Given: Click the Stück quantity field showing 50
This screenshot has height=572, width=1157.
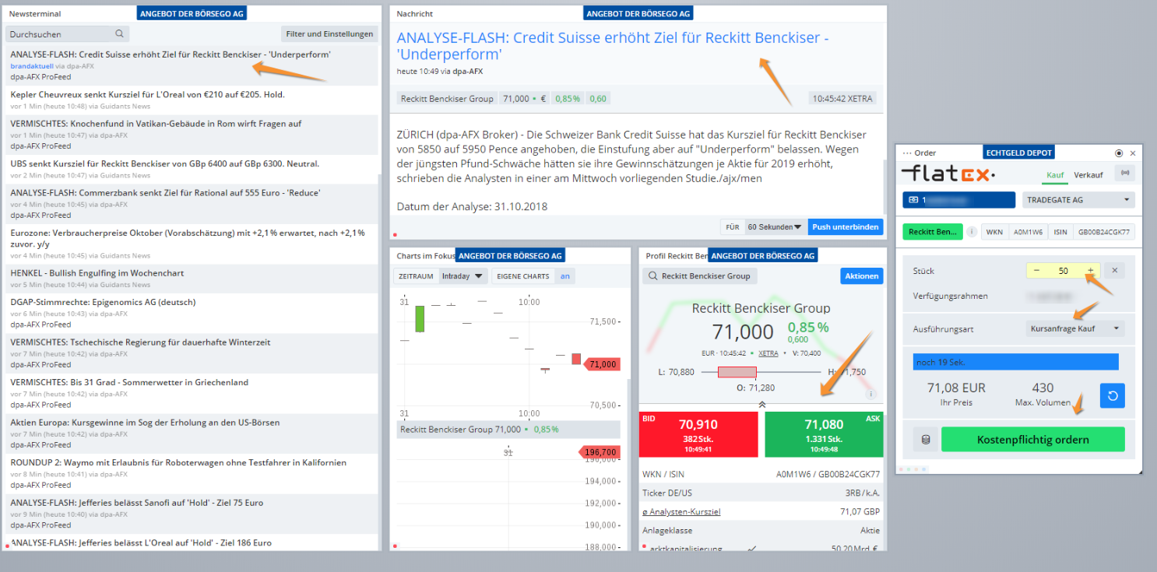Looking at the screenshot, I should point(1064,271).
